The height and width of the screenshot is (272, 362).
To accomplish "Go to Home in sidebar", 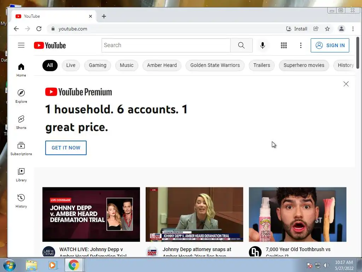I will pyautogui.click(x=21, y=70).
